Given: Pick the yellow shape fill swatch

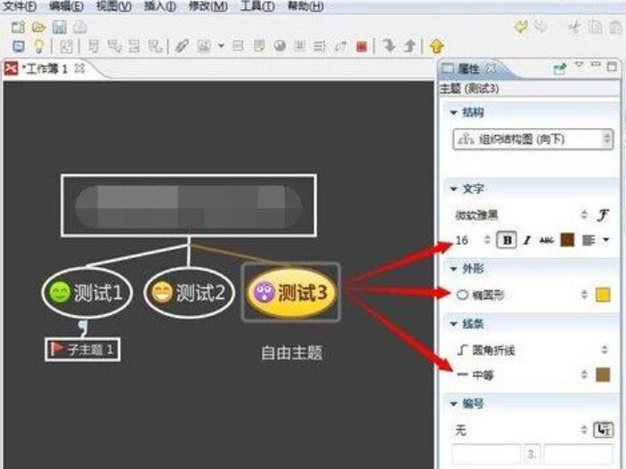Looking at the screenshot, I should 603,295.
